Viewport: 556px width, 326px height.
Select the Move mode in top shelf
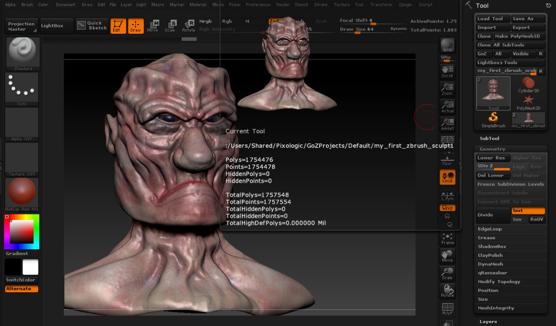[x=153, y=26]
